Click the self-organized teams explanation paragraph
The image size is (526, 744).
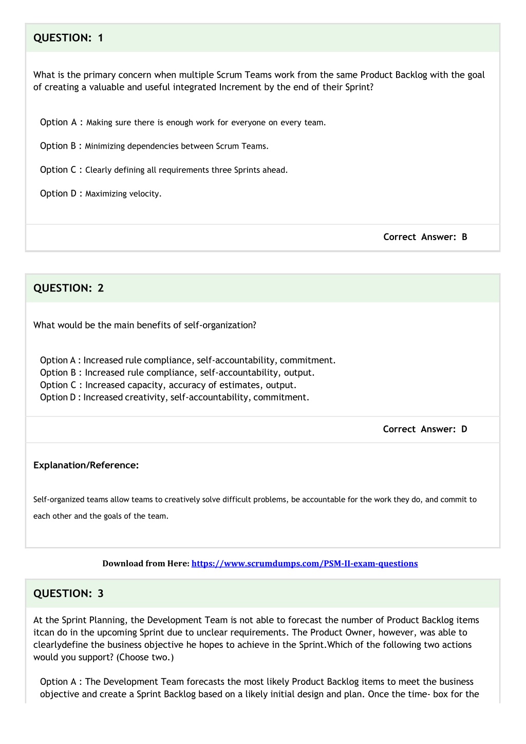[255, 507]
